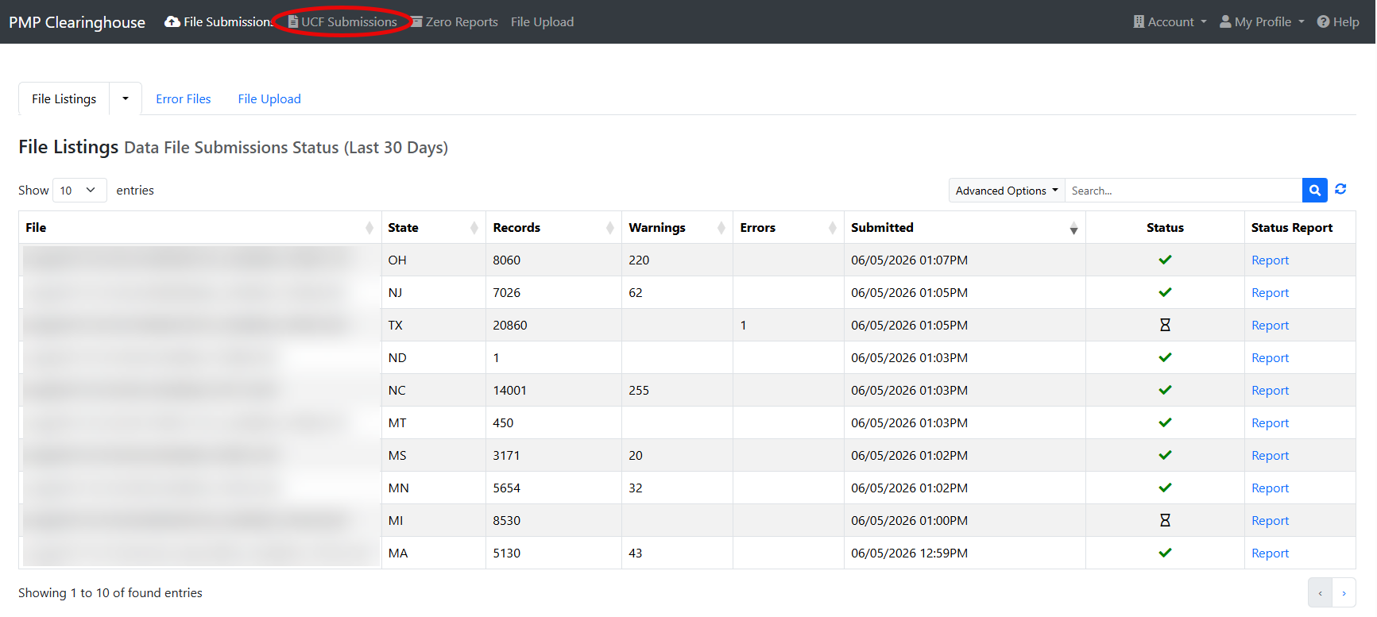Go to Zero Reports page
Viewport: 1377px width, 617px height.
tap(454, 22)
